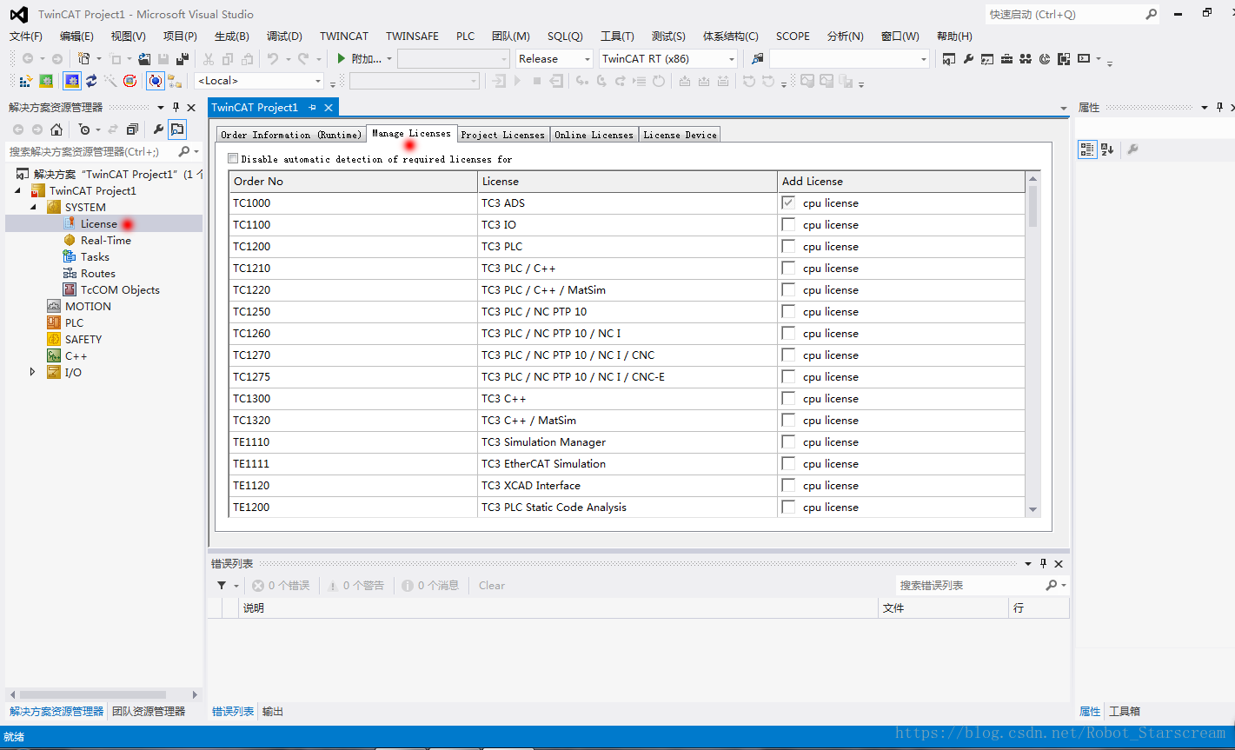Open the Command Window toolbar icon

coord(1083,58)
